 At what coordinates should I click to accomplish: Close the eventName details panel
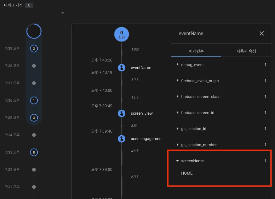click(x=262, y=33)
